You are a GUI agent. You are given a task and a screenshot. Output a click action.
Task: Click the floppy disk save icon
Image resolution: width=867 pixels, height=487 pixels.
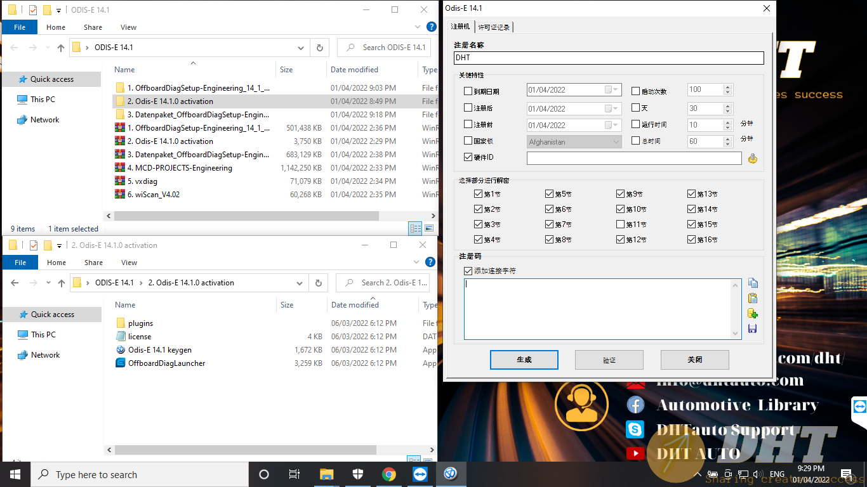[753, 328]
